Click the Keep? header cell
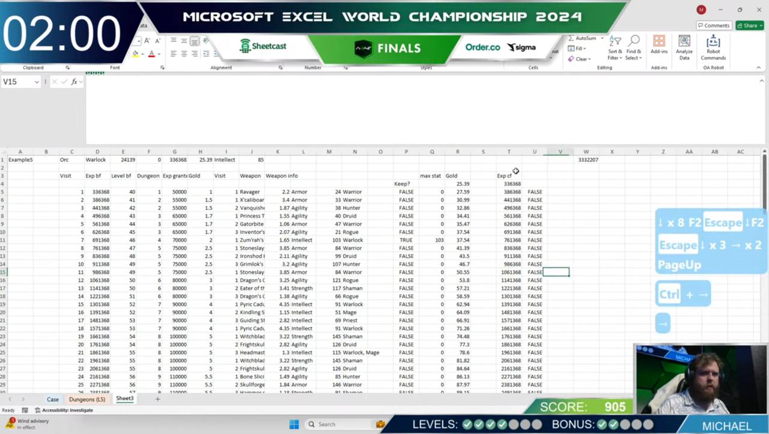The width and height of the screenshot is (769, 434). [406, 184]
